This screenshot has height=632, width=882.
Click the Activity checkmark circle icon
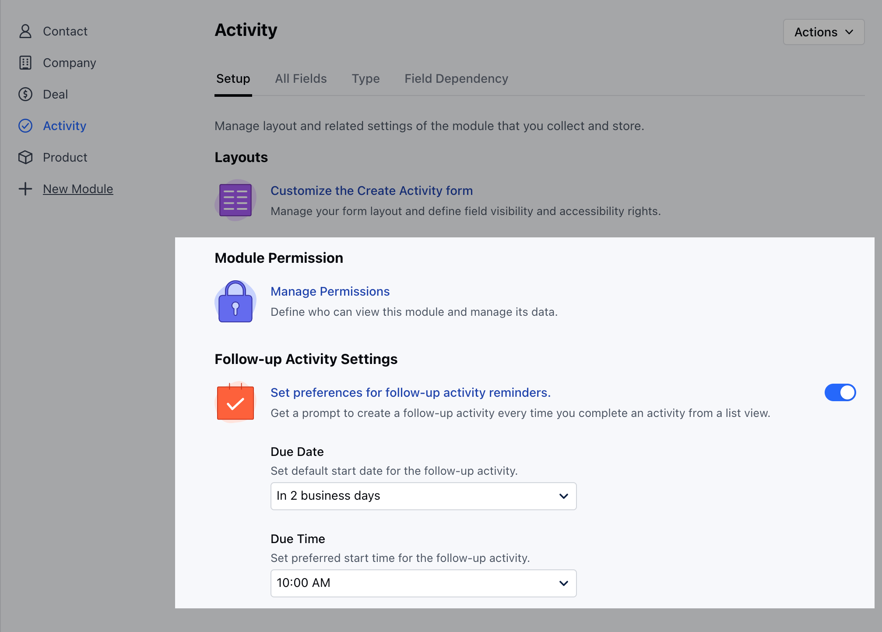[25, 126]
